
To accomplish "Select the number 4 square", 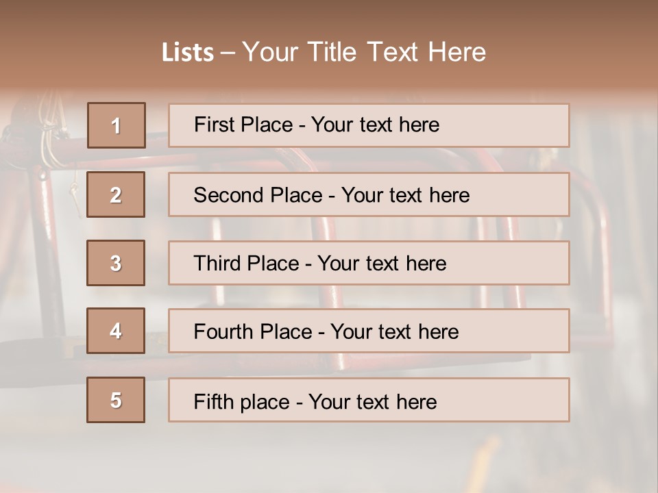I will point(116,331).
